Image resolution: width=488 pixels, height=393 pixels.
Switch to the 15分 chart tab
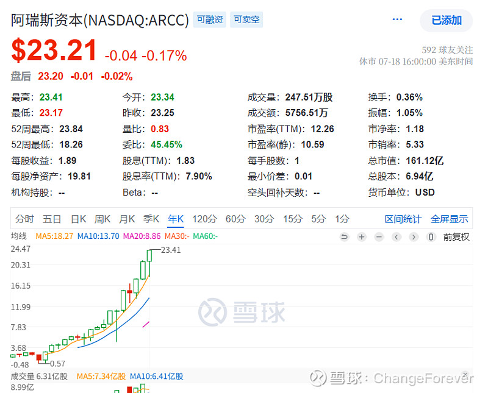point(293,219)
